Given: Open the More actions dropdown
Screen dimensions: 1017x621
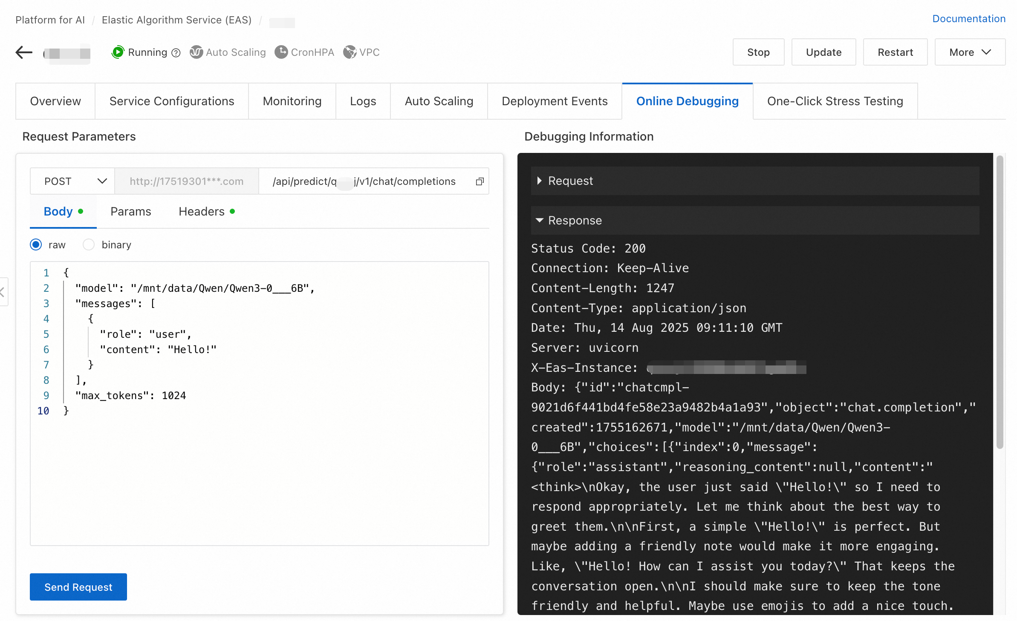Looking at the screenshot, I should (969, 52).
